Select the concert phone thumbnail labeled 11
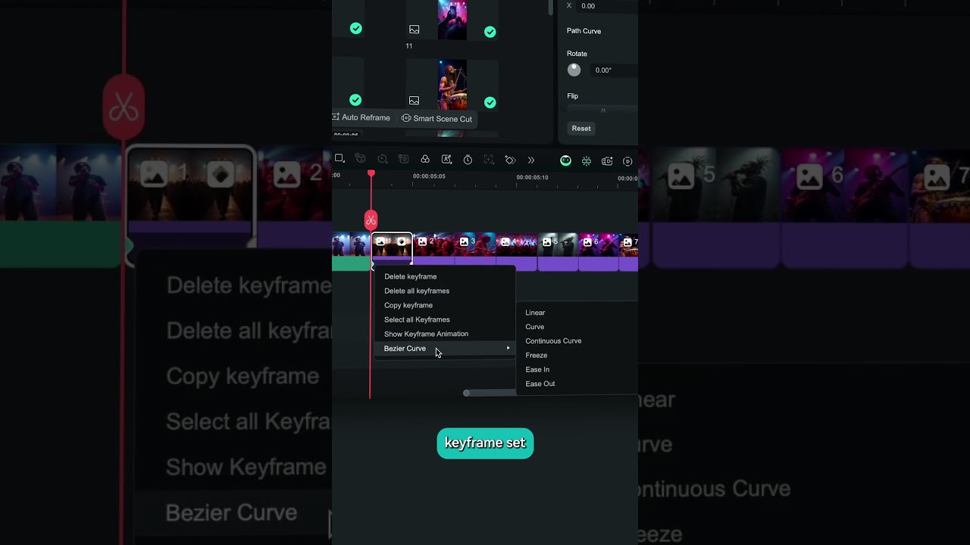The image size is (970, 545). tap(452, 20)
